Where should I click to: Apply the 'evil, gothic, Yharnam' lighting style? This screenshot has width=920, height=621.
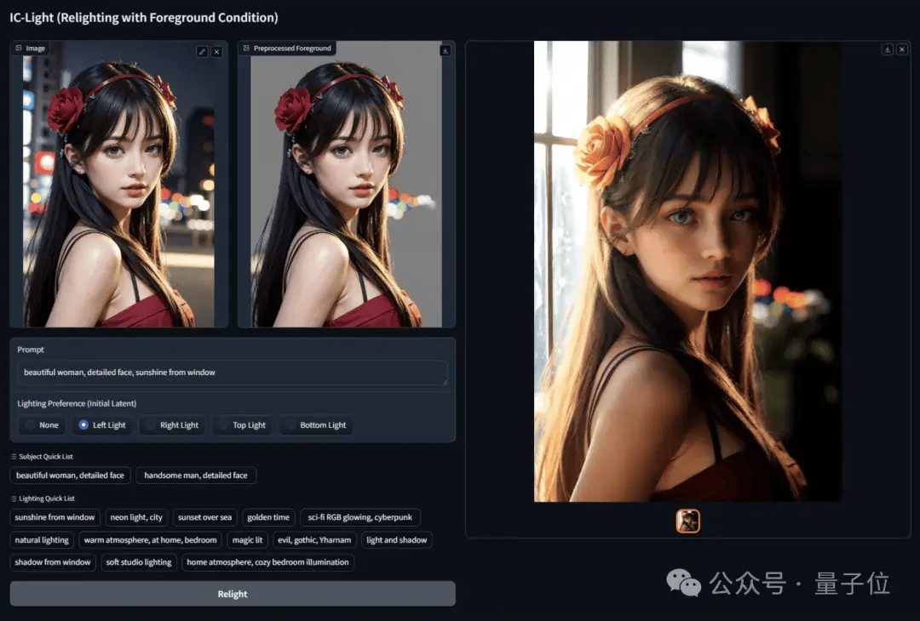coord(313,539)
